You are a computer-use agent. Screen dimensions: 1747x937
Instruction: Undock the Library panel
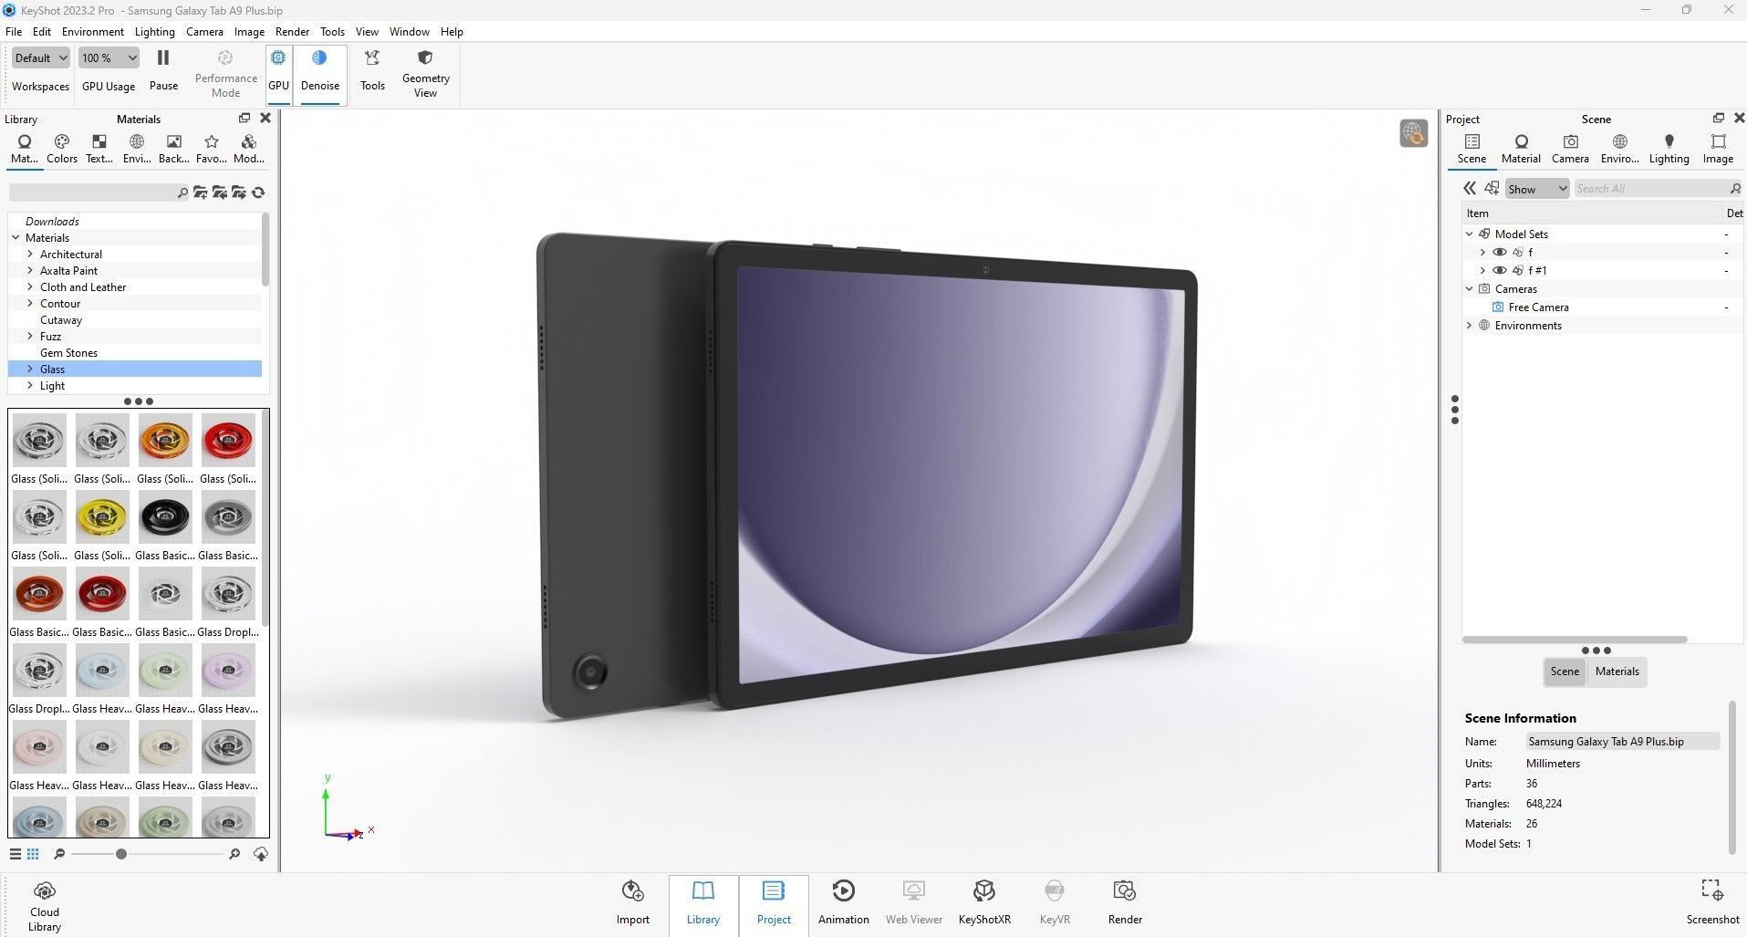pyautogui.click(x=244, y=119)
